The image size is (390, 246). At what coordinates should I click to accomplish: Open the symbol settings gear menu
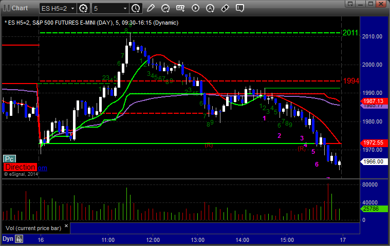83,8
